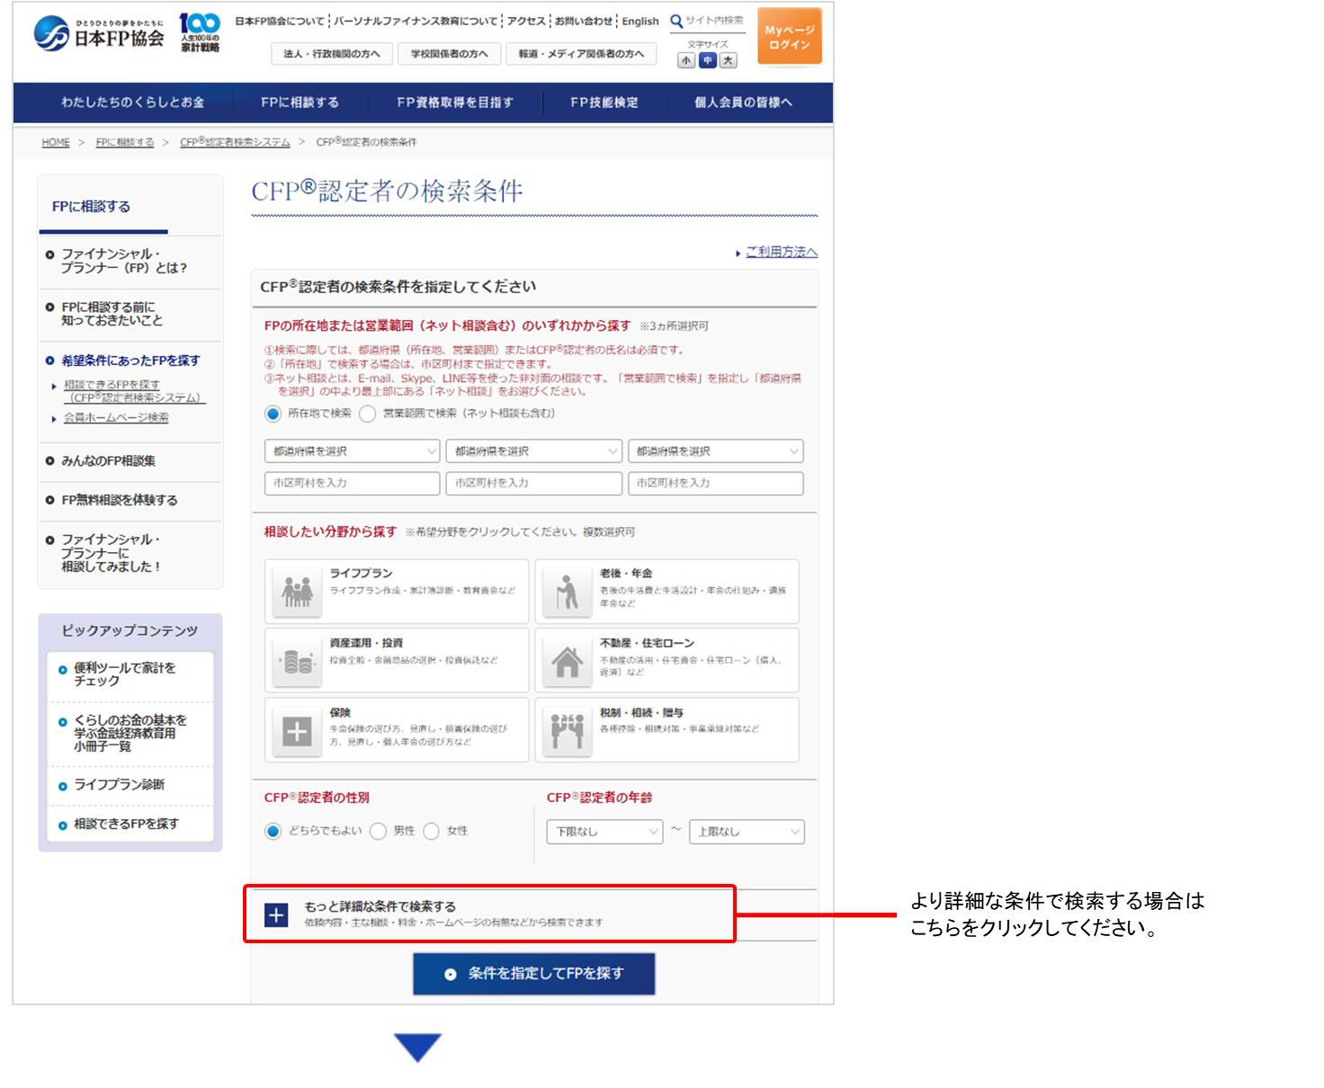The width and height of the screenshot is (1324, 1088).
Task: Expand もっと詳細な条件で検索する section
Action: click(x=276, y=914)
